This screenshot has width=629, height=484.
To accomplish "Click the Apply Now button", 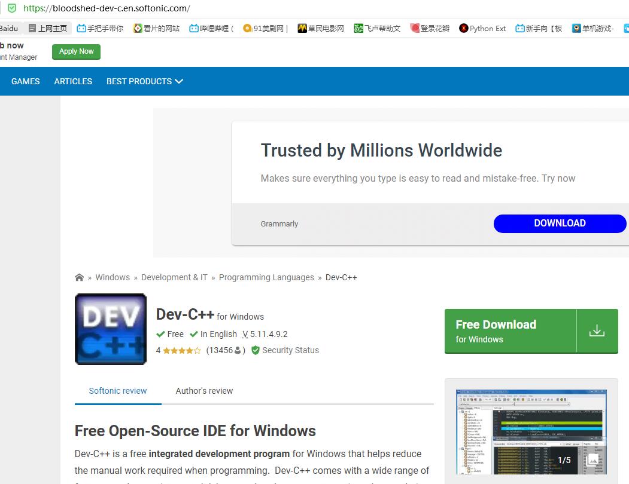I will (76, 51).
